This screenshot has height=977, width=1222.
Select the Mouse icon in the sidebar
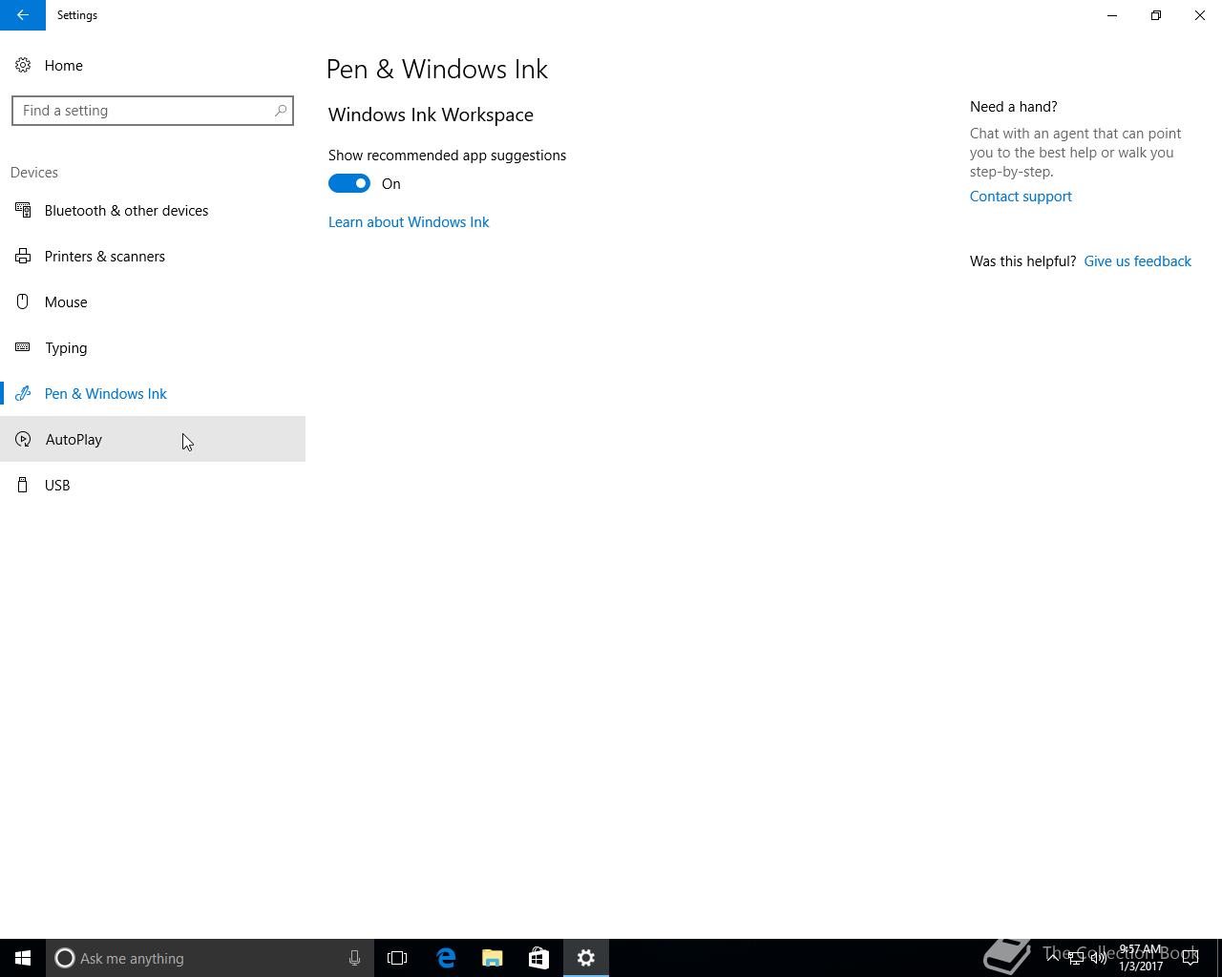point(23,301)
